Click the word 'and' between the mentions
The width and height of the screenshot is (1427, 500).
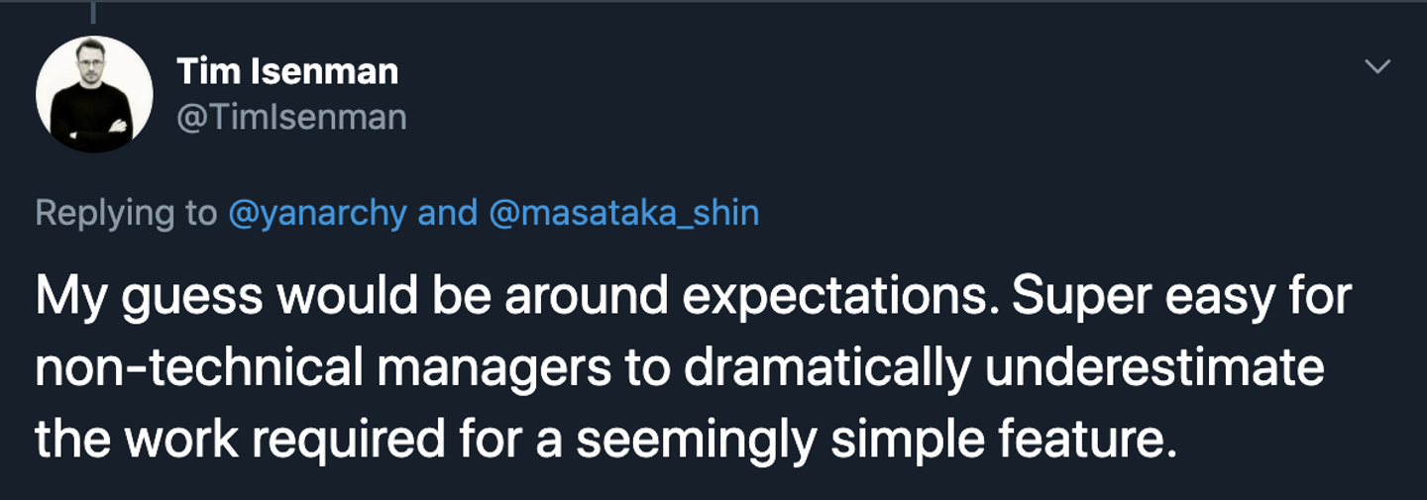[x=448, y=213]
